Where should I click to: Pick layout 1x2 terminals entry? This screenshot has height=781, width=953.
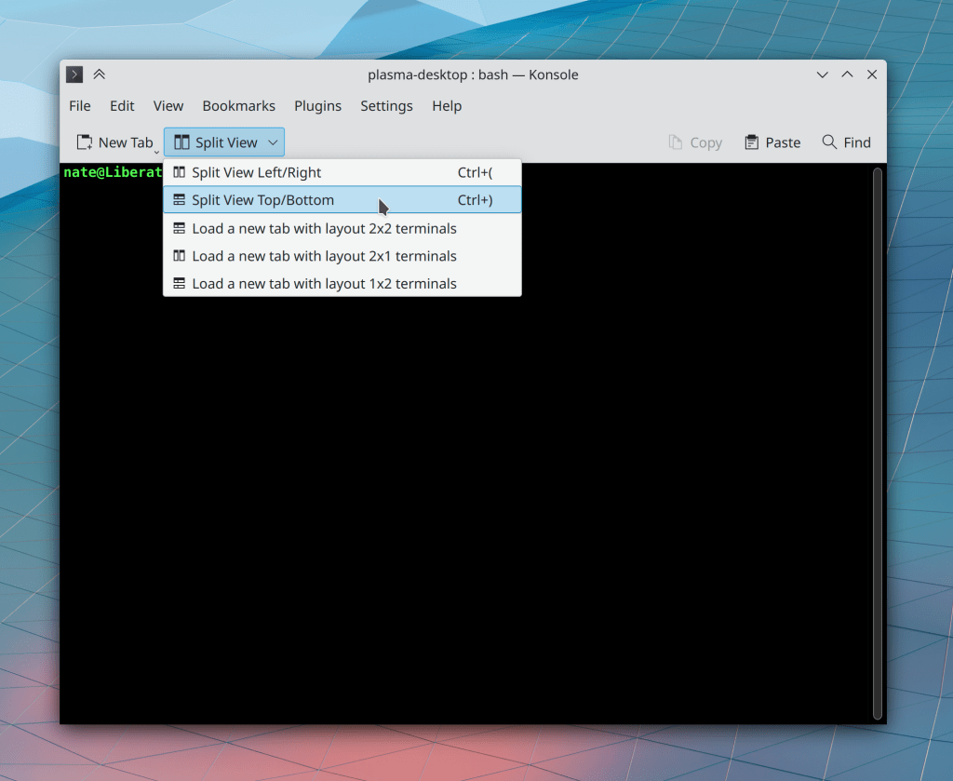324,284
